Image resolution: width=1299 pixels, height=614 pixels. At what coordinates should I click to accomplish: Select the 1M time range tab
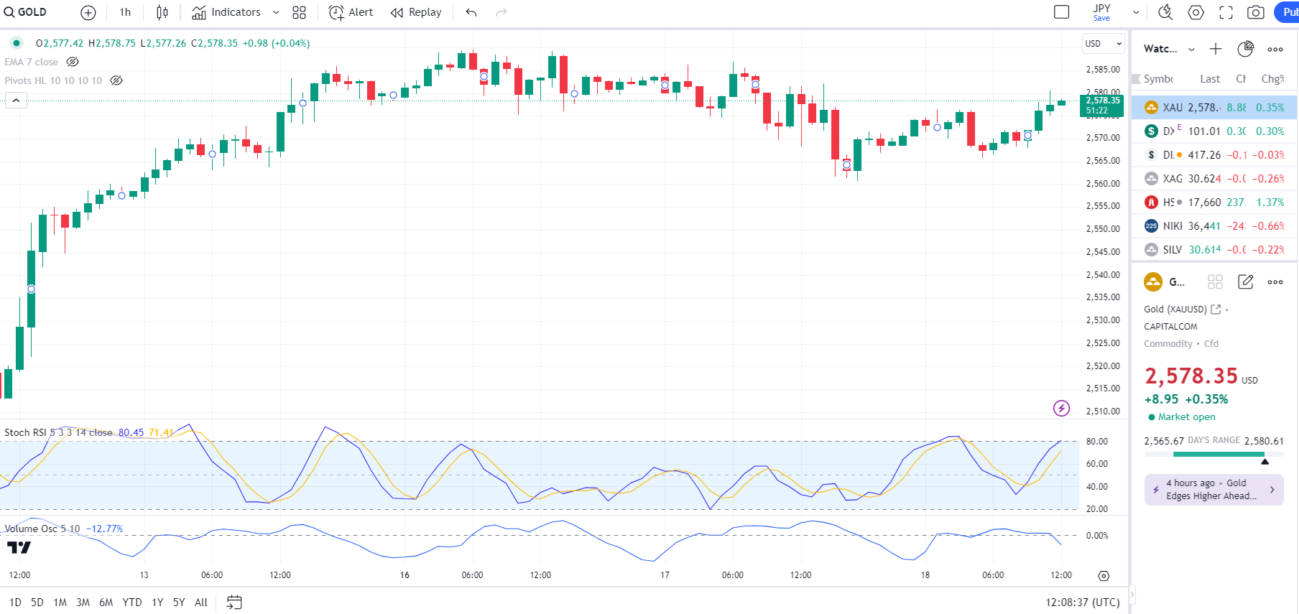tap(60, 602)
